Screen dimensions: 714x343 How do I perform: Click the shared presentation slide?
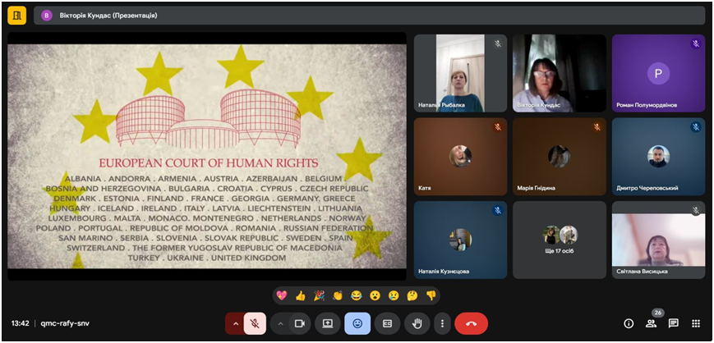pyautogui.click(x=207, y=156)
